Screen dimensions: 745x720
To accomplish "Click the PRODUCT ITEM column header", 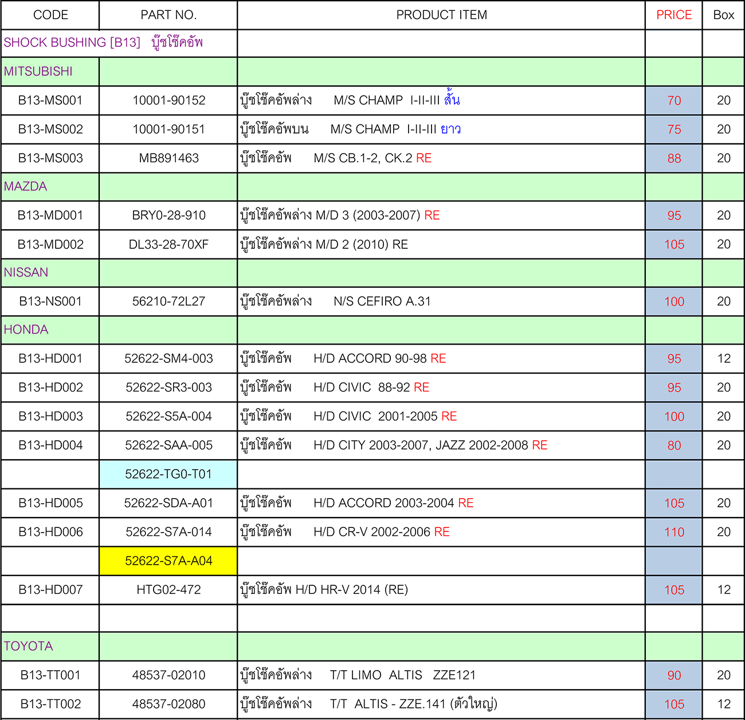I will 441,15.
